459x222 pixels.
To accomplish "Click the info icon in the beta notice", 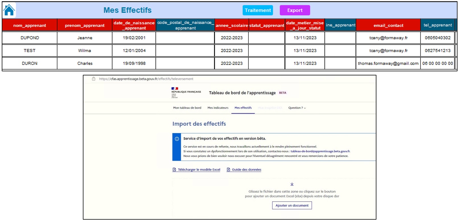I will (177, 139).
